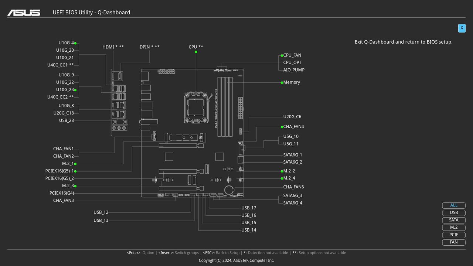Screen dimensions: 473x266
Task: Select the CHA_FAN4 label
Action: tap(294, 127)
